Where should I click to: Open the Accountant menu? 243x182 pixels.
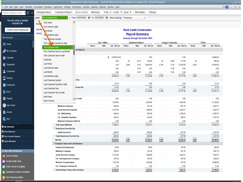(38, 7)
